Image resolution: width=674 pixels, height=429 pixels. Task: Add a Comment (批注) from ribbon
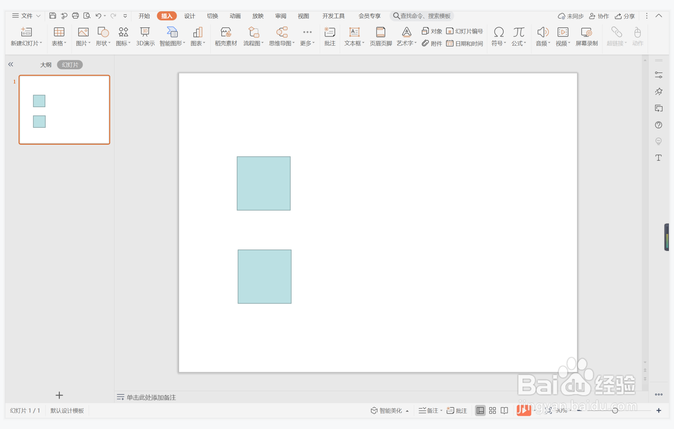(330, 37)
